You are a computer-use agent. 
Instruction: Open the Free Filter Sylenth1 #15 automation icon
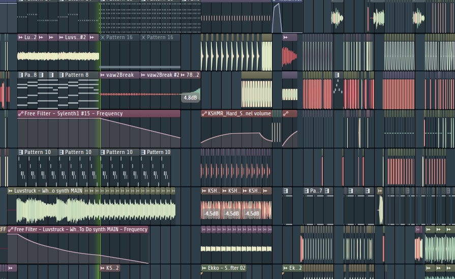(21, 114)
